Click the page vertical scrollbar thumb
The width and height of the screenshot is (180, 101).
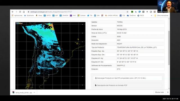[x=169, y=48]
